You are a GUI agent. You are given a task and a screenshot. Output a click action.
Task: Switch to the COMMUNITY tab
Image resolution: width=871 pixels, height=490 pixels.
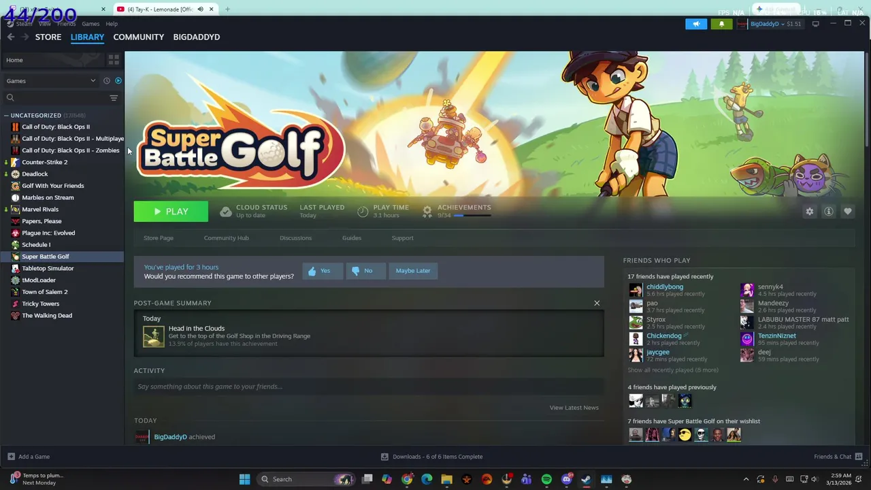pyautogui.click(x=139, y=37)
